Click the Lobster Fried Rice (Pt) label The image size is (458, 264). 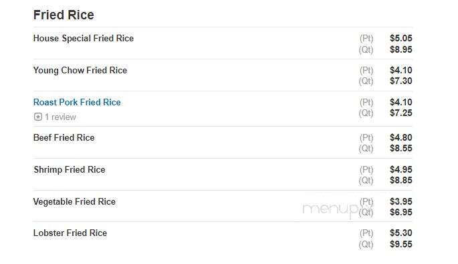(x=366, y=233)
